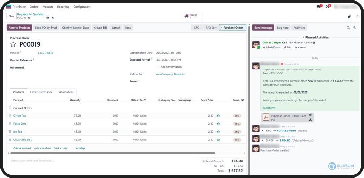Viewport: 364px width, 178px height.
Task: Open the column options toggle near Taxes
Action: tap(243, 100)
